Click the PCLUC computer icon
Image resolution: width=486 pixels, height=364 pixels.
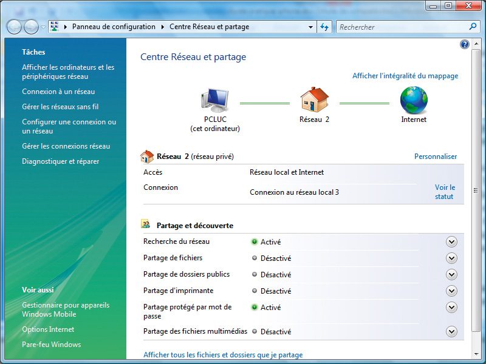coord(215,101)
